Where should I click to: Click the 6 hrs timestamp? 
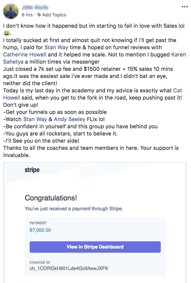27,15
